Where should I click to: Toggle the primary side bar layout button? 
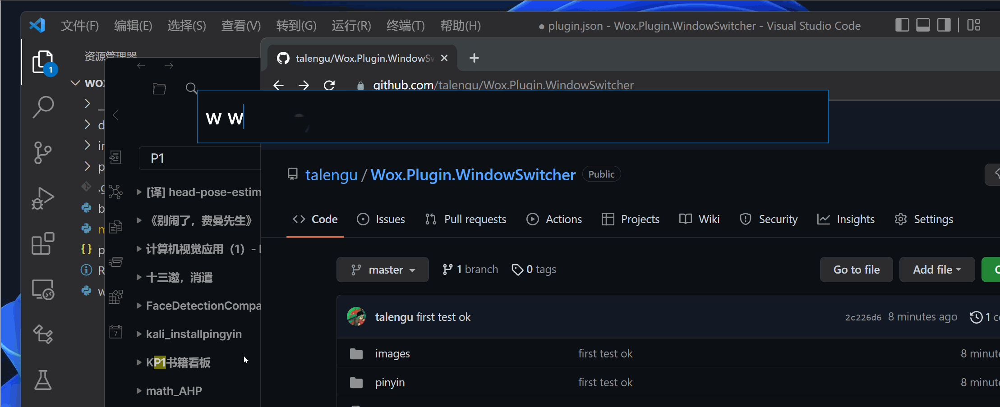(x=902, y=25)
